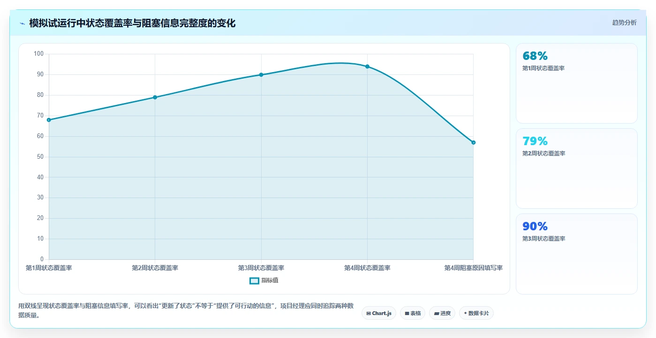Click the 90% value text
Screen dimensions: 656x338
tap(535, 227)
